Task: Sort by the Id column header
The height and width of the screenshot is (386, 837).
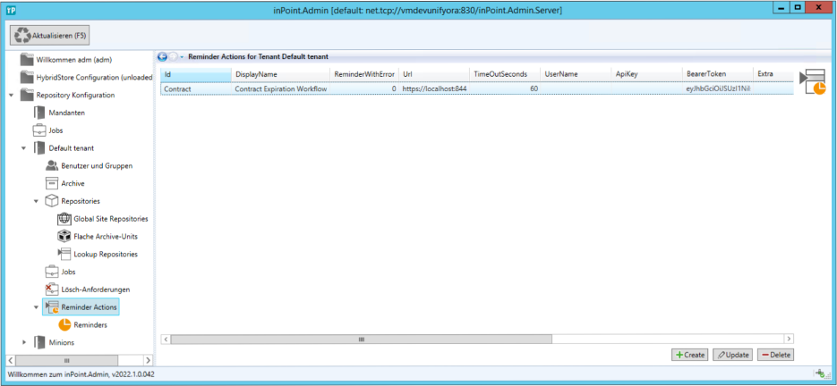Action: click(x=196, y=74)
